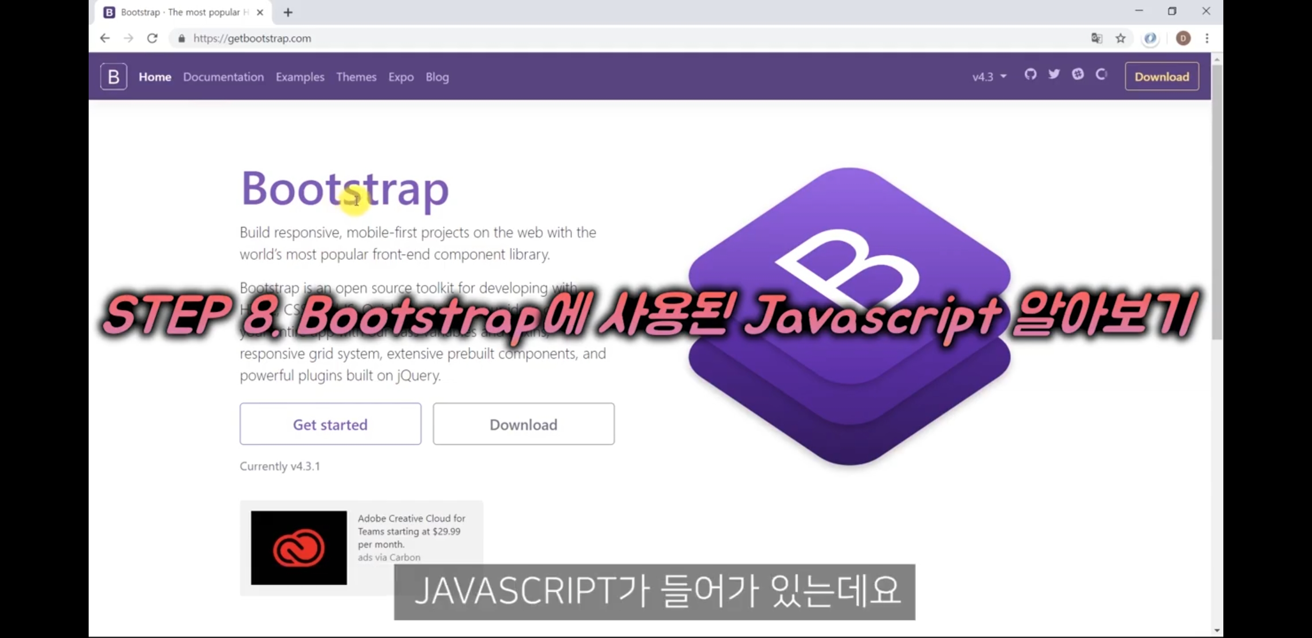Open the Slack icon link
This screenshot has height=638, width=1312.
[x=1078, y=75]
